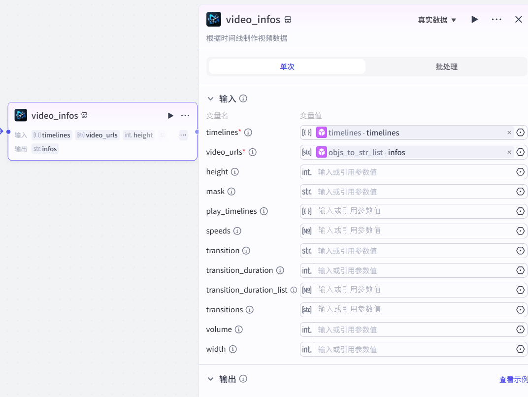Click the objs_to_str_list infos referenced value

pyautogui.click(x=414, y=152)
